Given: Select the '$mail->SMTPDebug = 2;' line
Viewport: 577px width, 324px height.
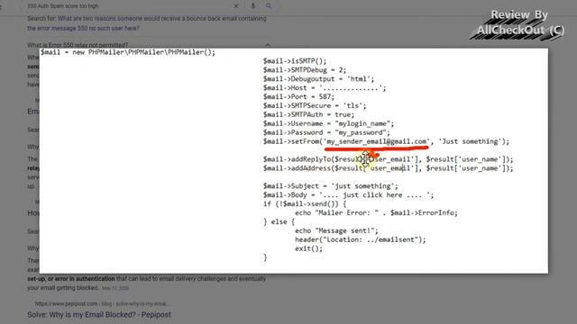Looking at the screenshot, I should pos(305,70).
